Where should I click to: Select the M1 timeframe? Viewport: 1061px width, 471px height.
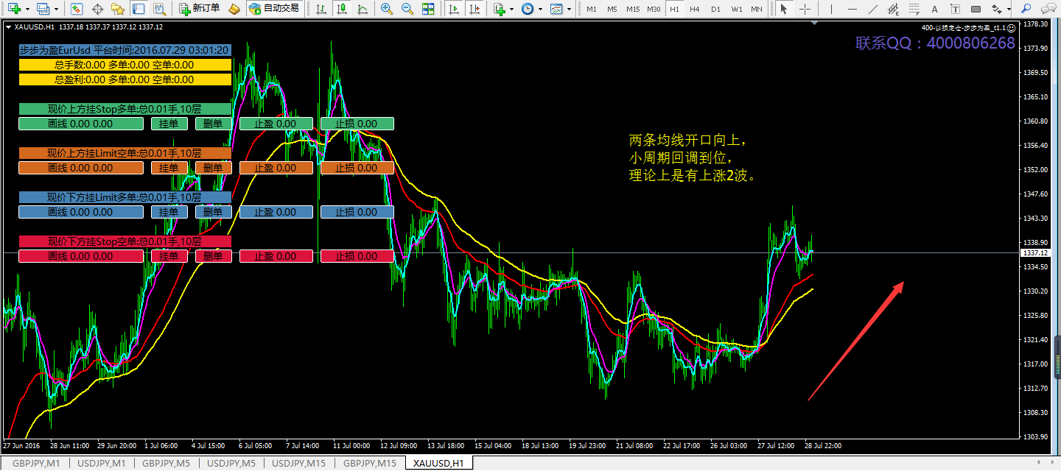tap(591, 9)
